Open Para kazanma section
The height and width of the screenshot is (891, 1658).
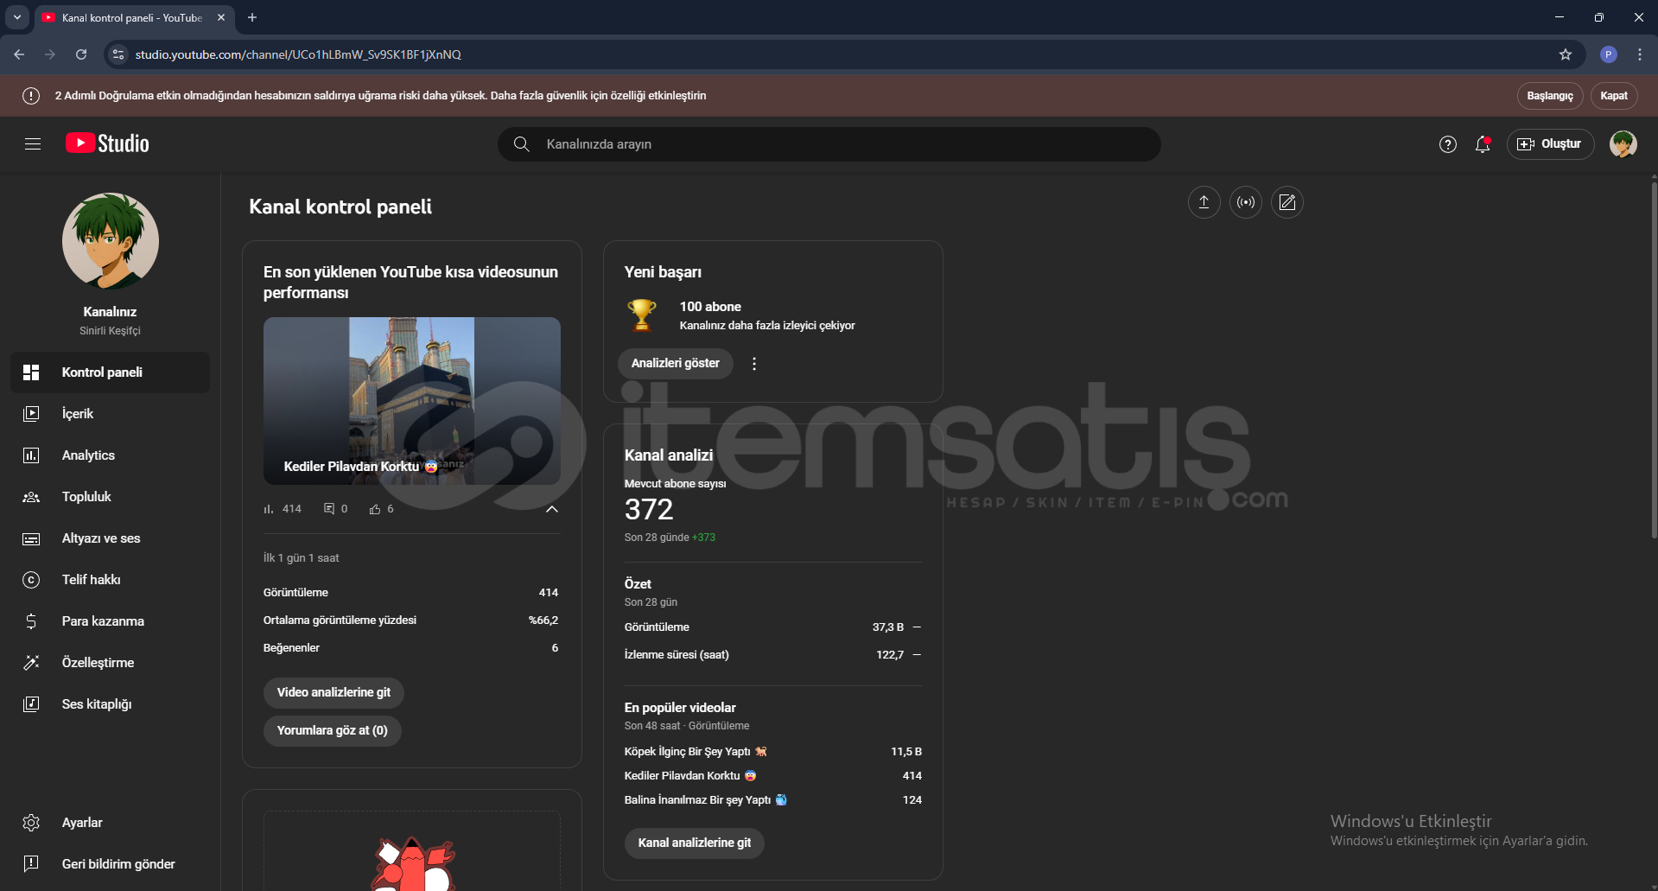point(111,621)
